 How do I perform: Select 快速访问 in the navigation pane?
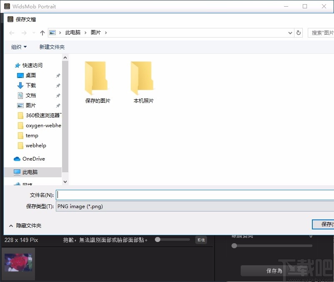tap(32, 65)
